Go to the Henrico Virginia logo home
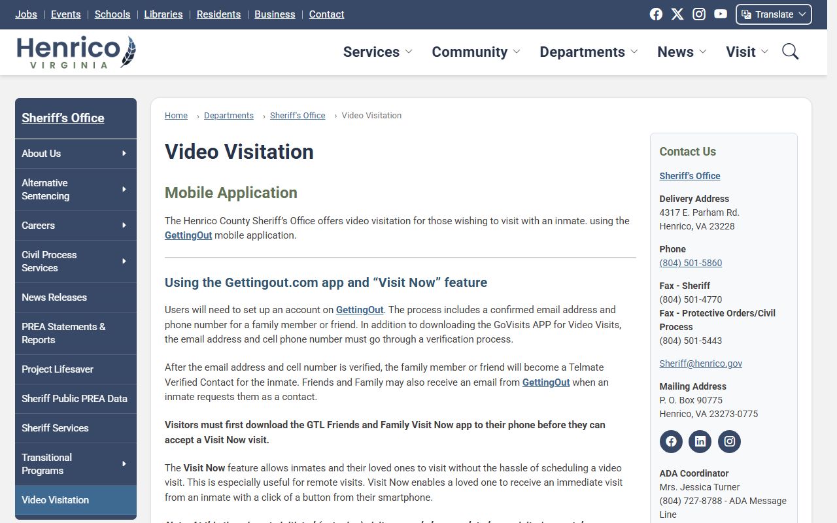Image resolution: width=837 pixels, height=523 pixels. [77, 52]
